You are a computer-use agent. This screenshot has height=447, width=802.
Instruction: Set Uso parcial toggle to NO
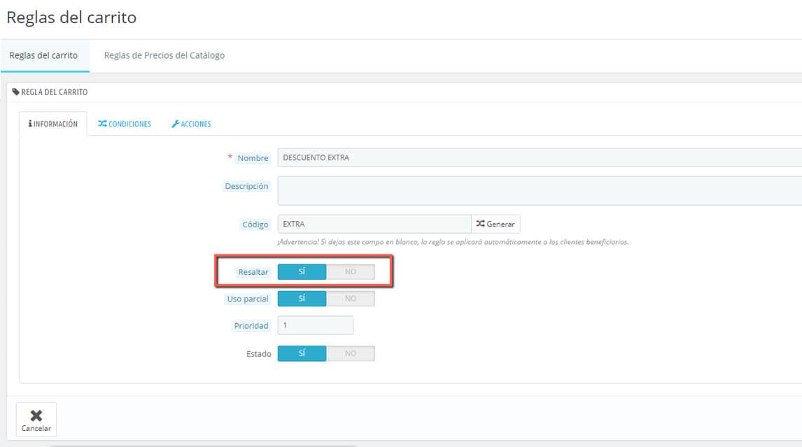coord(350,299)
